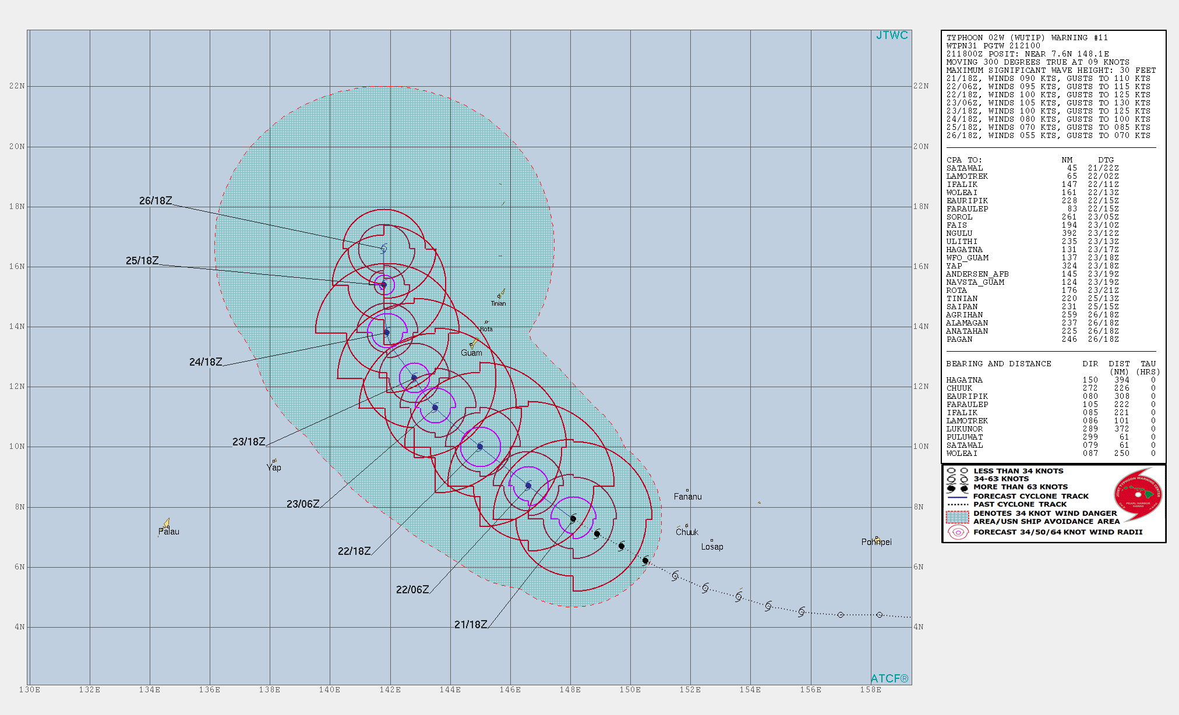
Task: Click the 22/06Z forecast label
Action: 412,590
